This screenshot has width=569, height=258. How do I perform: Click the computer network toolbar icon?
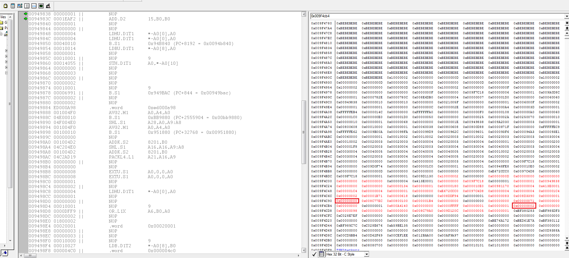click(20, 6)
